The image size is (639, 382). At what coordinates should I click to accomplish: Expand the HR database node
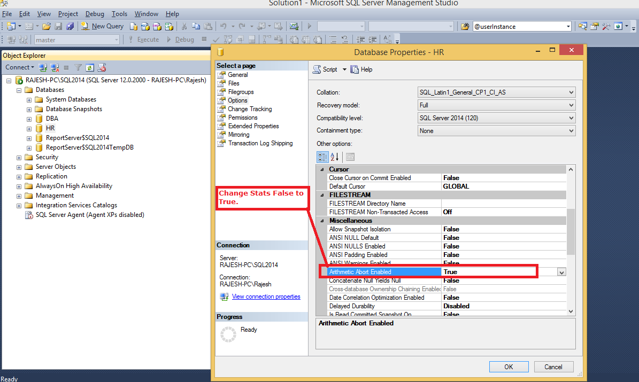29,128
